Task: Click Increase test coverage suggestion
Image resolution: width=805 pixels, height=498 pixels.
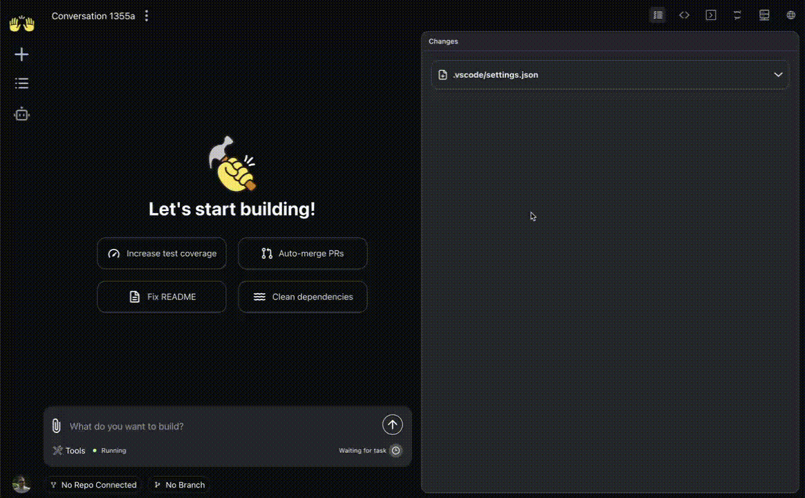Action: (162, 253)
